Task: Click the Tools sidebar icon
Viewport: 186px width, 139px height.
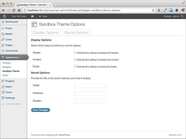Action: 3,92
